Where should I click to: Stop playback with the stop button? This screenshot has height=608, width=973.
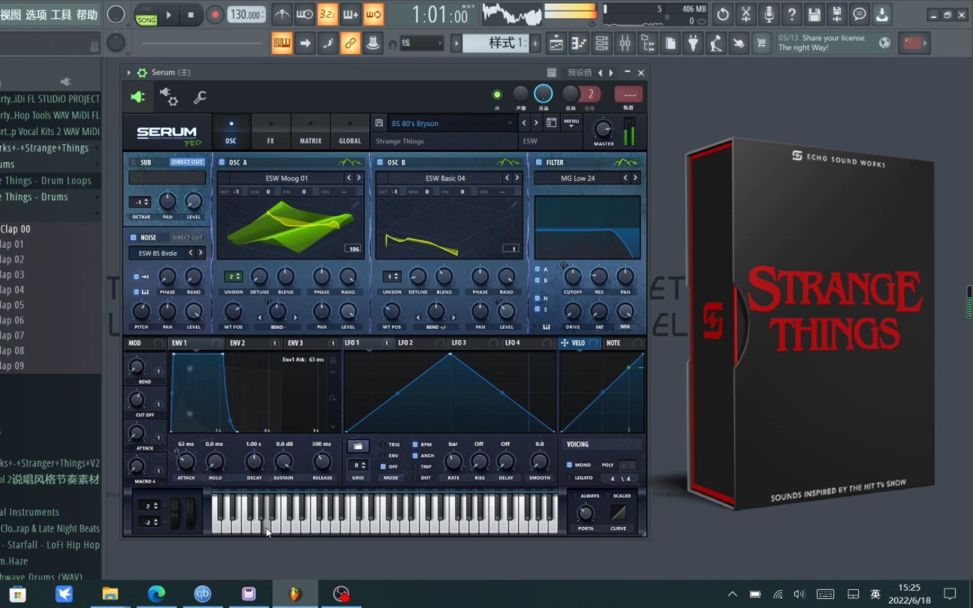click(191, 14)
